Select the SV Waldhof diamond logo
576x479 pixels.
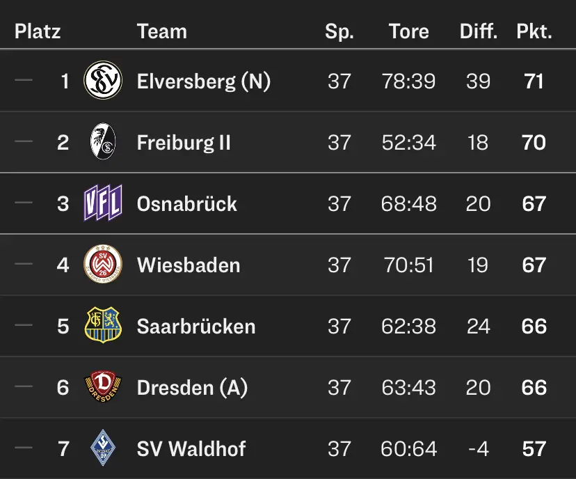(x=103, y=448)
